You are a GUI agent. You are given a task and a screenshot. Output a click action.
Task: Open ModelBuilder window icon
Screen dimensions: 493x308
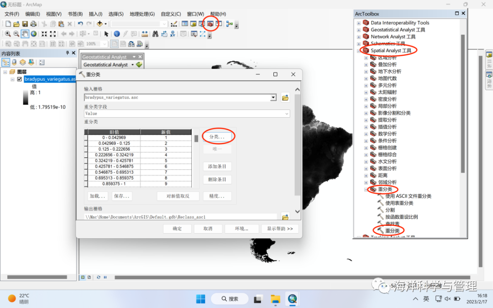coord(230,24)
